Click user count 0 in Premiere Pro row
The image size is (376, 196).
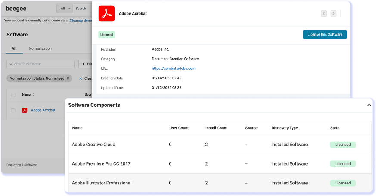pos(170,164)
